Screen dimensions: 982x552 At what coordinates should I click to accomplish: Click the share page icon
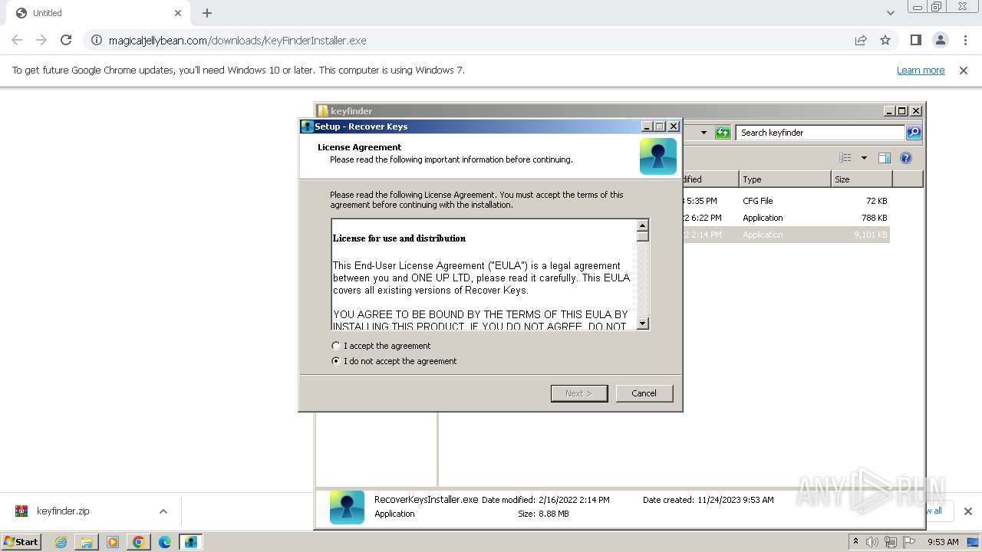pos(861,40)
